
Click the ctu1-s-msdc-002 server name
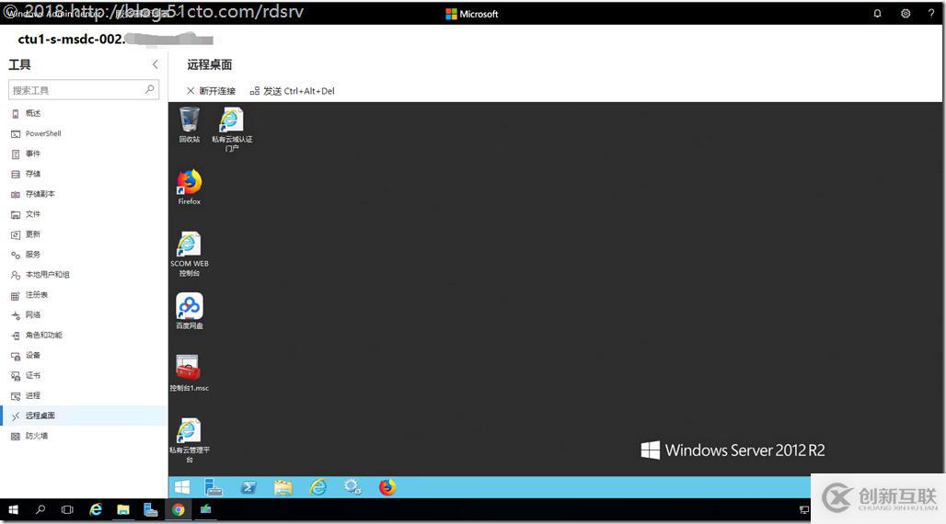tap(71, 40)
